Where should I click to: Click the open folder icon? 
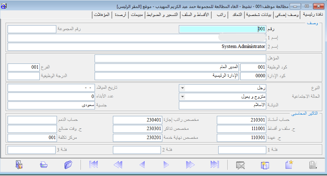[x=68, y=165]
